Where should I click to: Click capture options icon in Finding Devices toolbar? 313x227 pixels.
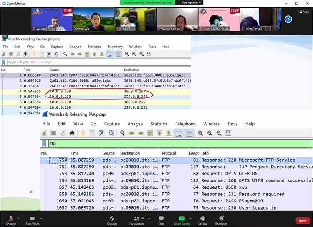click(x=25, y=54)
